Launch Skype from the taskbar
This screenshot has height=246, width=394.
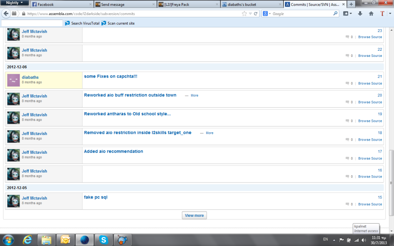coord(104,240)
